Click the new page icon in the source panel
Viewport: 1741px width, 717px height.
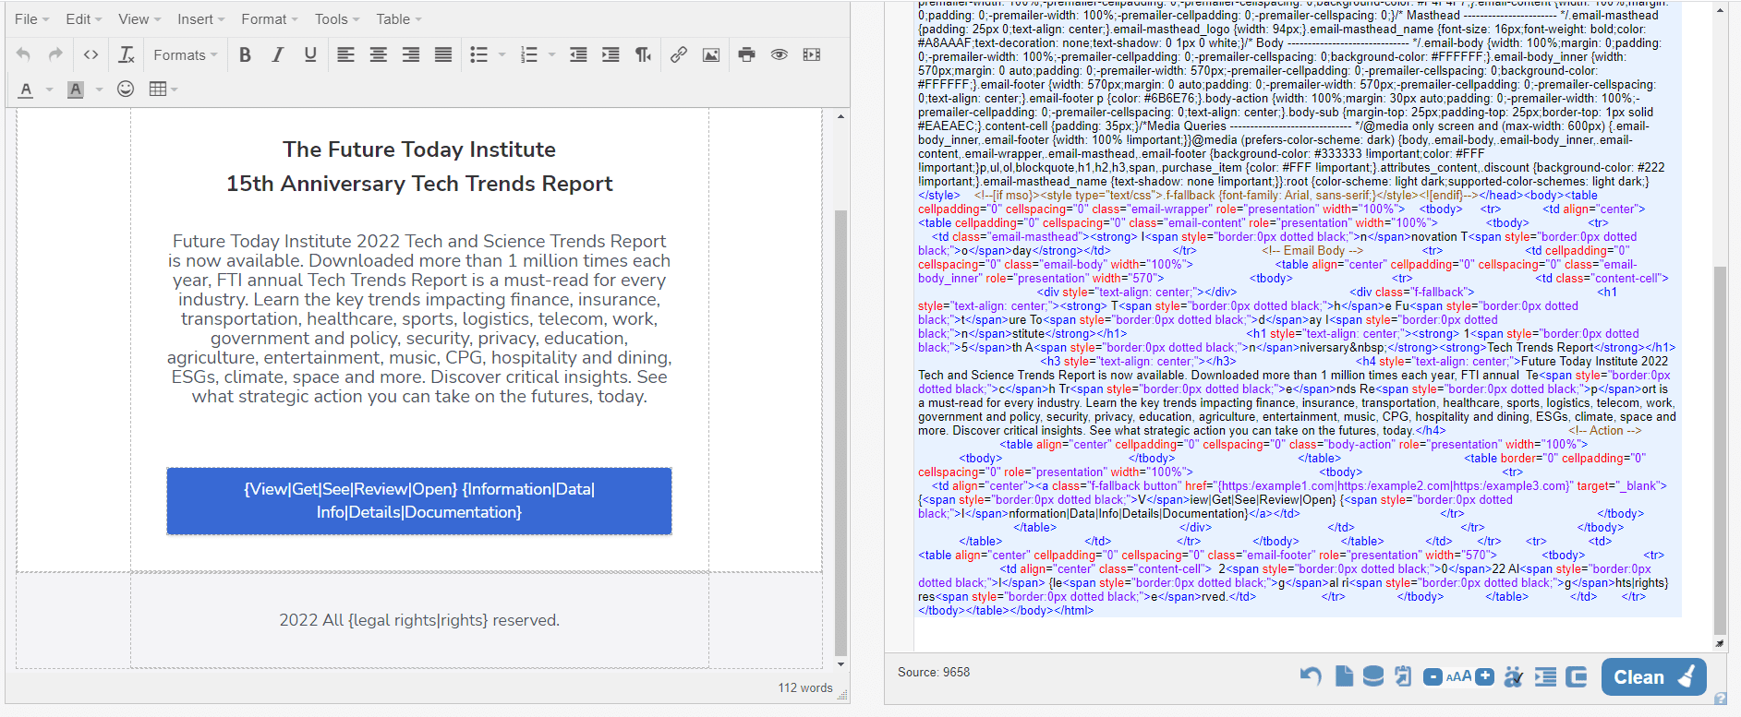1344,676
